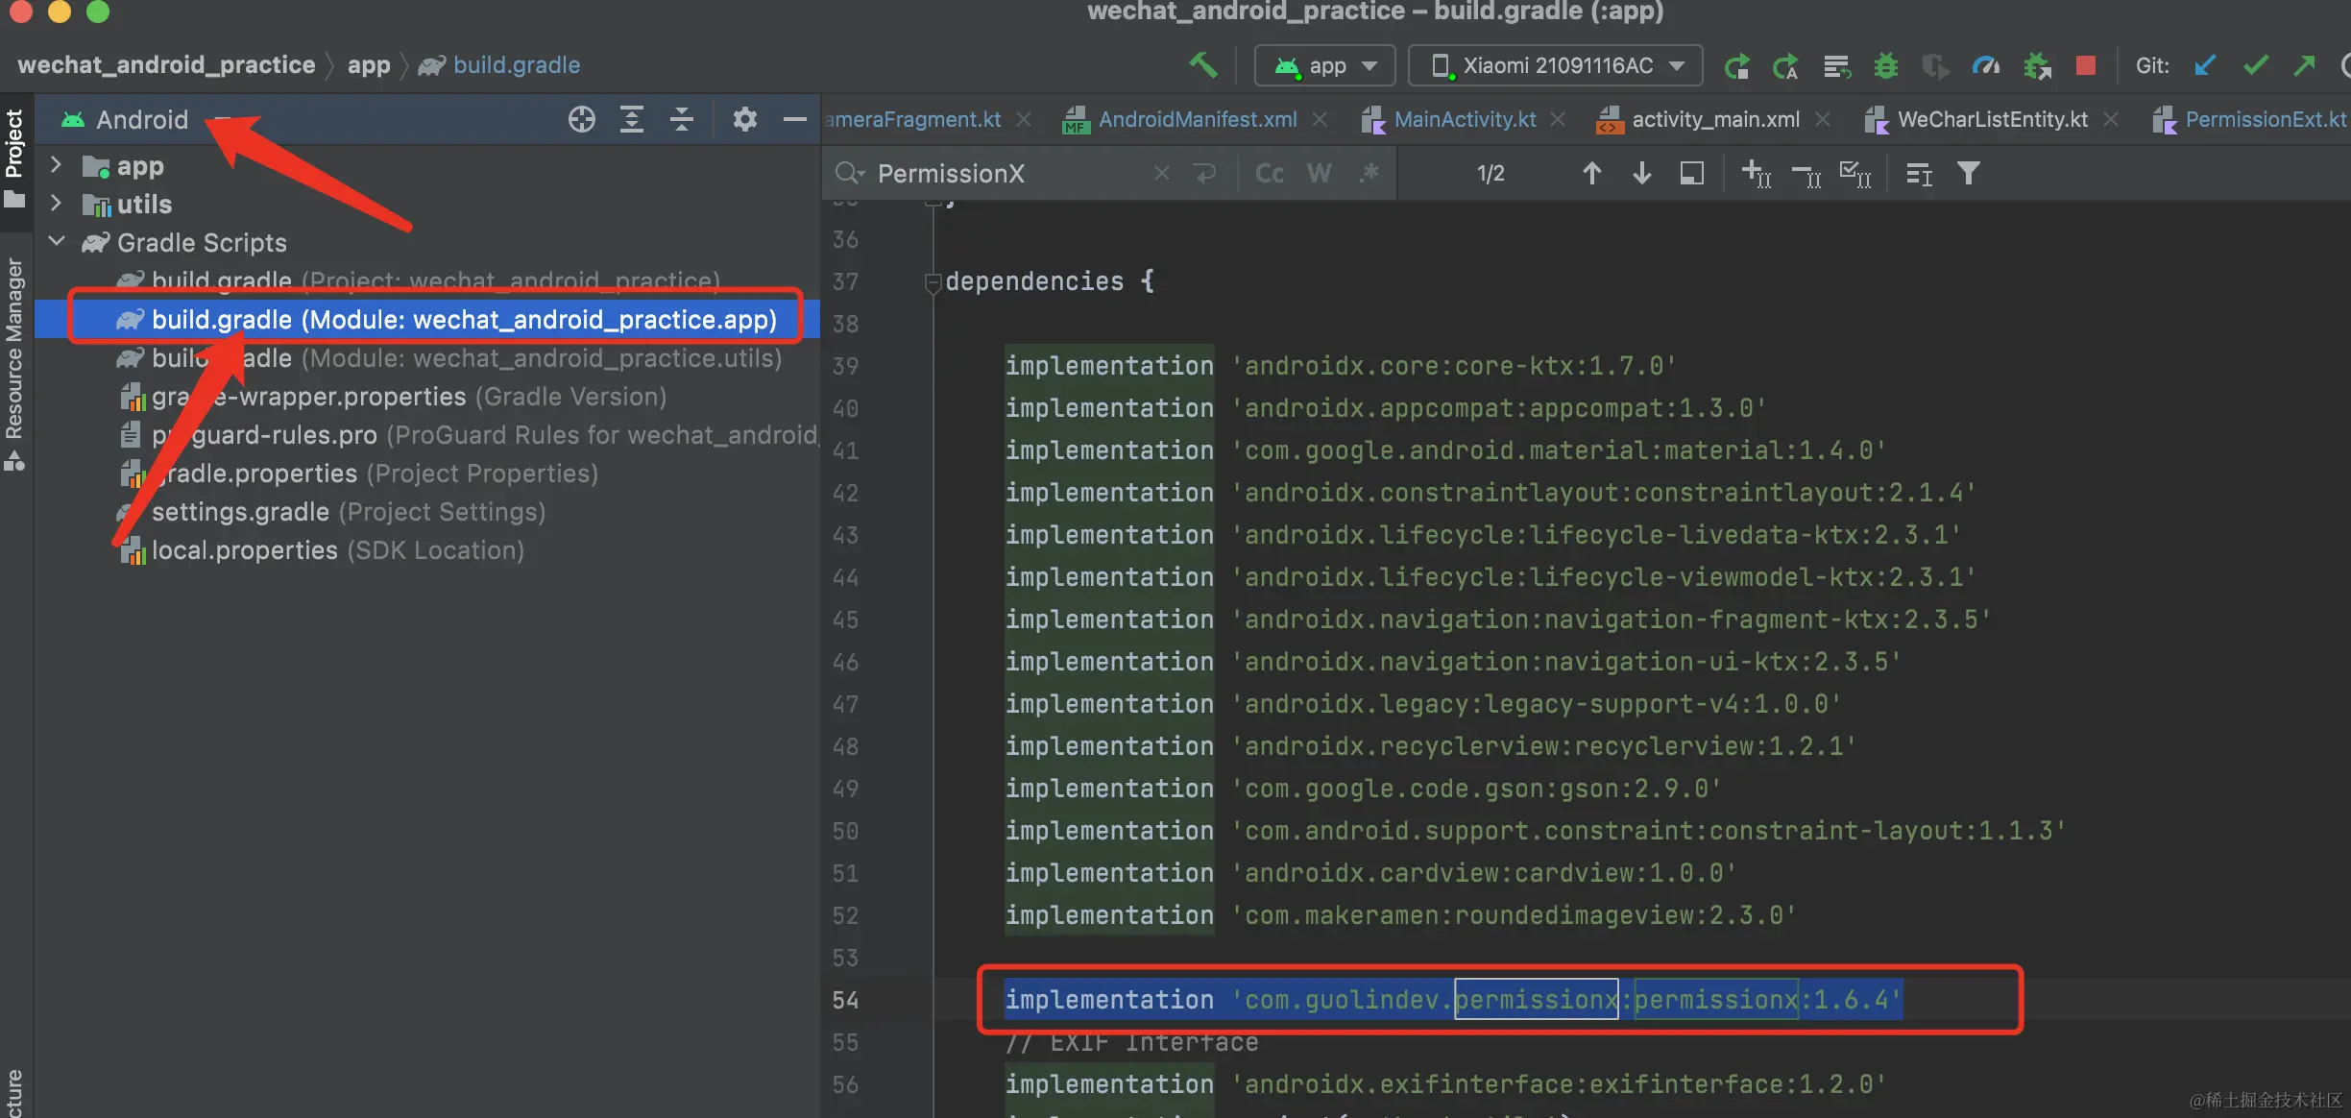Image resolution: width=2351 pixels, height=1118 pixels.
Task: Toggle Words W search option
Action: click(1319, 173)
